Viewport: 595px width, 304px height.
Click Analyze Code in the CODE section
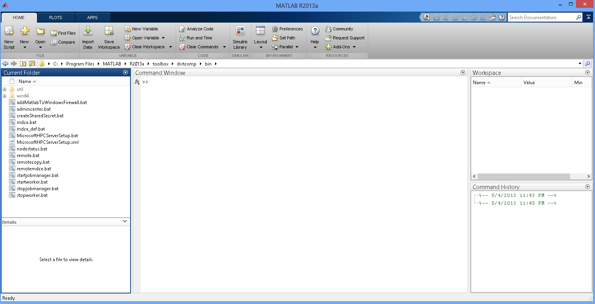tap(196, 29)
